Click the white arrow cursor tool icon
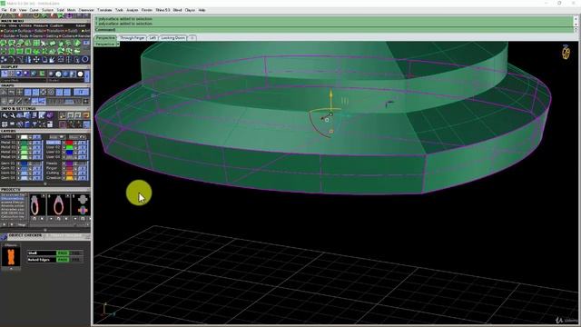 (x=44, y=43)
